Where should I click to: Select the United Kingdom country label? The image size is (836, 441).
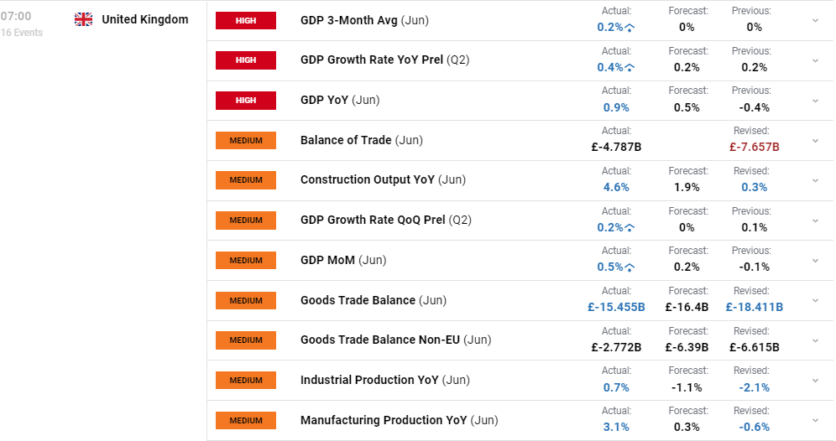[145, 20]
